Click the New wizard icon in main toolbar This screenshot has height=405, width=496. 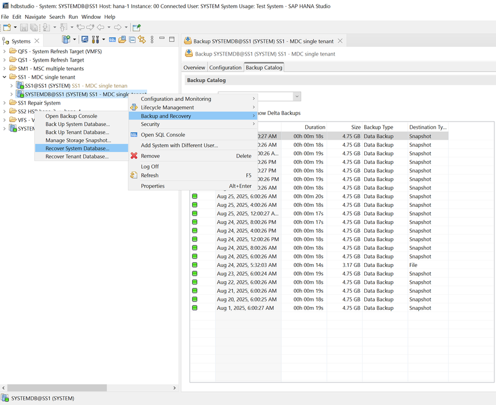7,27
